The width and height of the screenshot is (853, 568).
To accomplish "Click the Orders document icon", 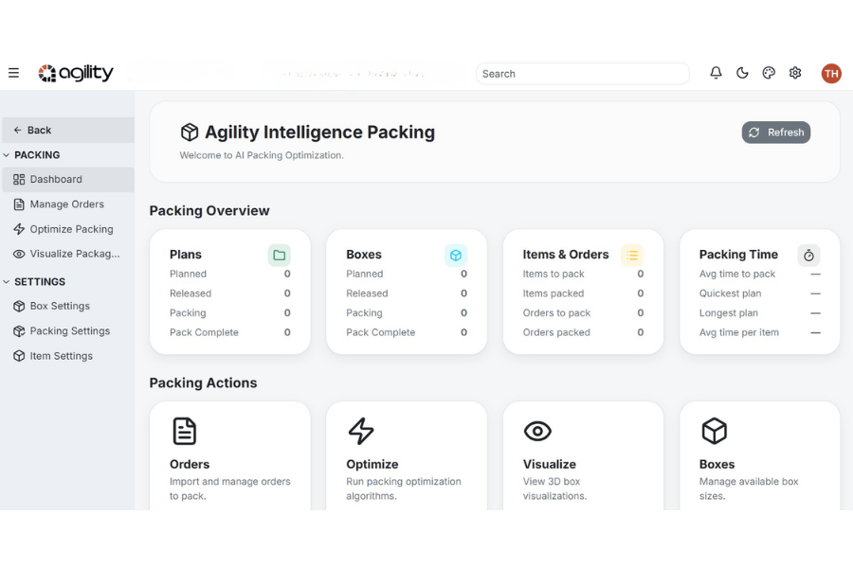I will [x=185, y=432].
